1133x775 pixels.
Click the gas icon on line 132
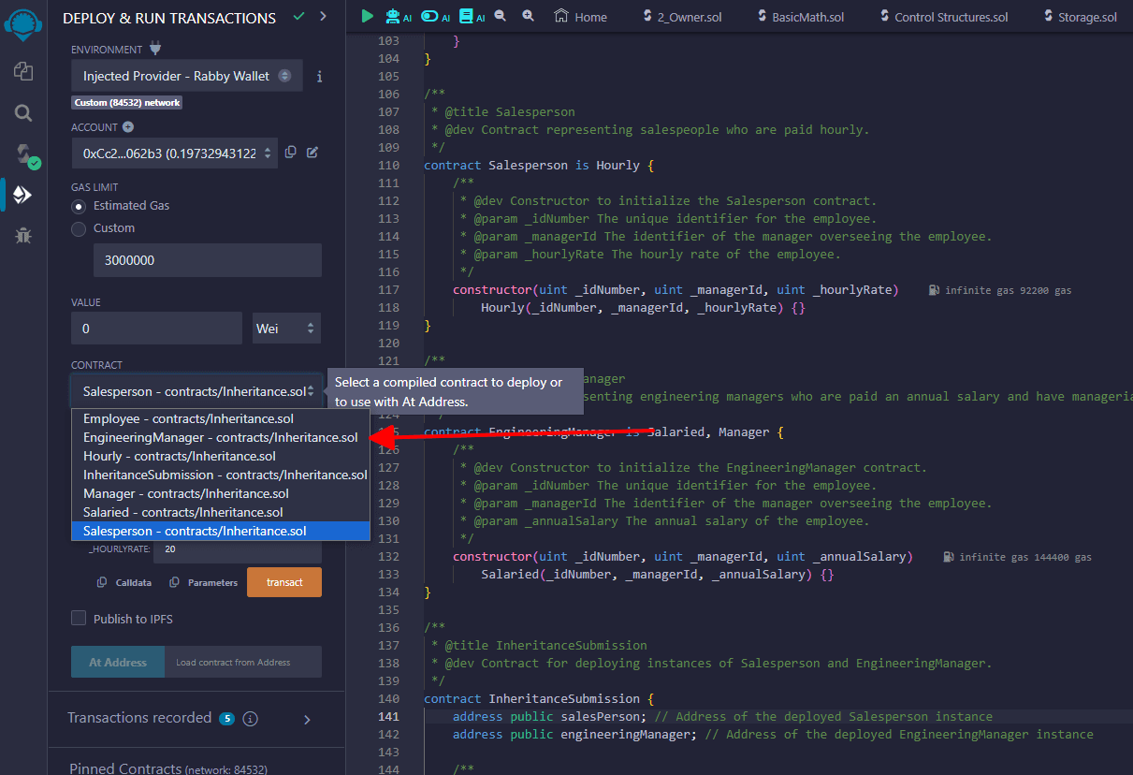(948, 557)
